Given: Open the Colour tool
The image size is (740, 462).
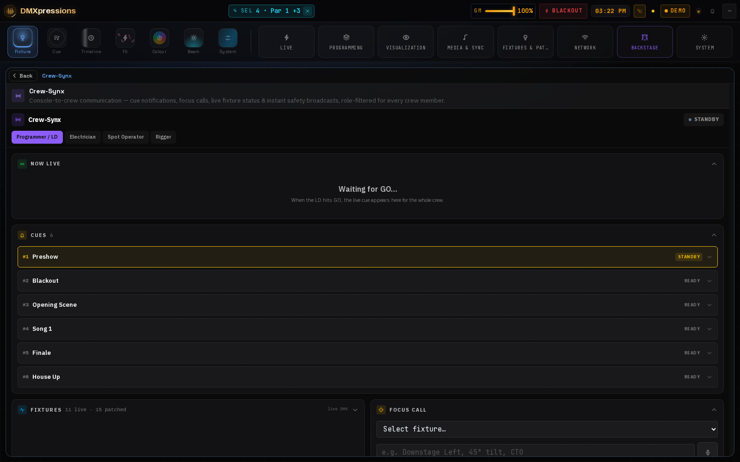Looking at the screenshot, I should click(x=160, y=42).
